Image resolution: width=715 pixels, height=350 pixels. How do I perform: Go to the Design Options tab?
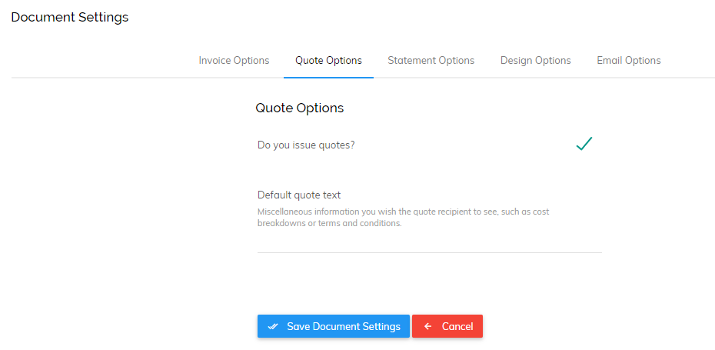click(x=535, y=60)
